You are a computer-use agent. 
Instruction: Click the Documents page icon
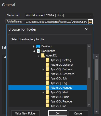38,51
